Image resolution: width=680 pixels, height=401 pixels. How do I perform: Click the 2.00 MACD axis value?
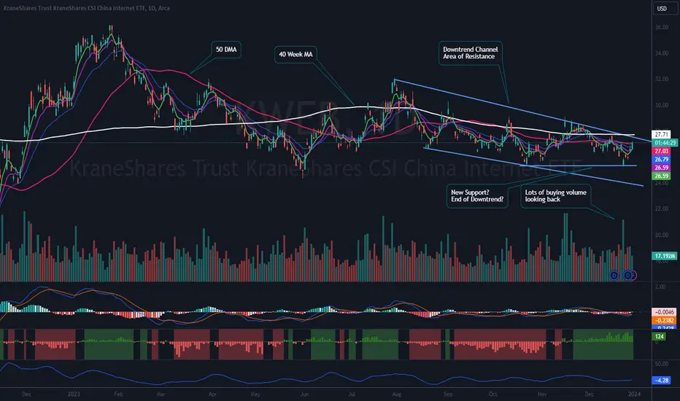tap(660, 287)
